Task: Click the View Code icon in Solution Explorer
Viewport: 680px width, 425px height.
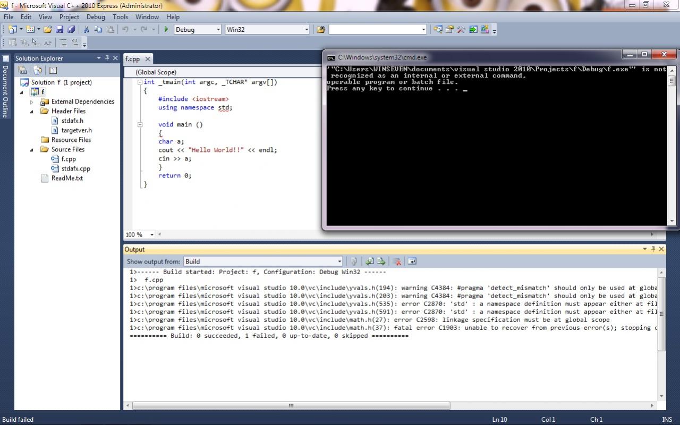Action: [x=53, y=70]
